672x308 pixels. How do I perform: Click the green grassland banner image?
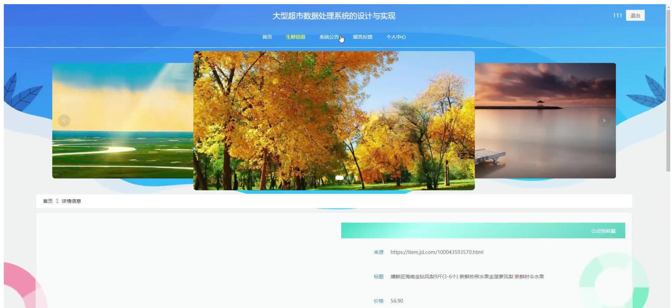123,120
